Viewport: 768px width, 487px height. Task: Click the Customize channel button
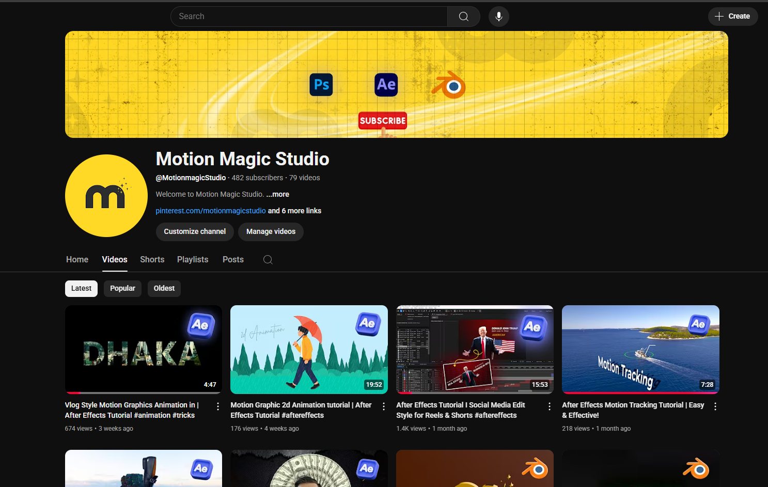tap(195, 231)
